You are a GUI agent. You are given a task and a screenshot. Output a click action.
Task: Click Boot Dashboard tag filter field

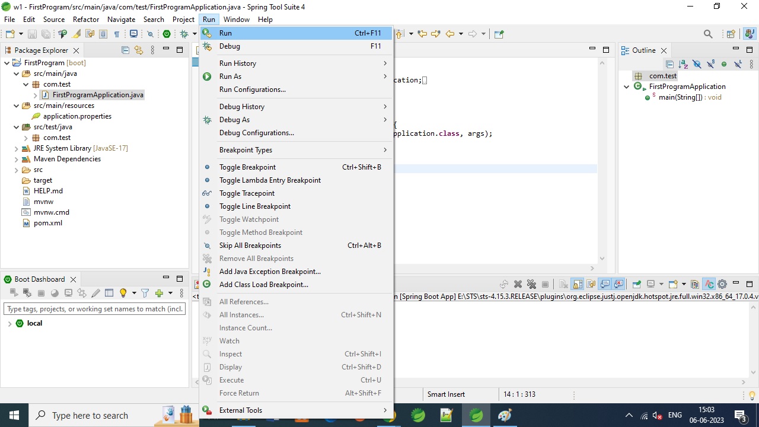point(94,309)
